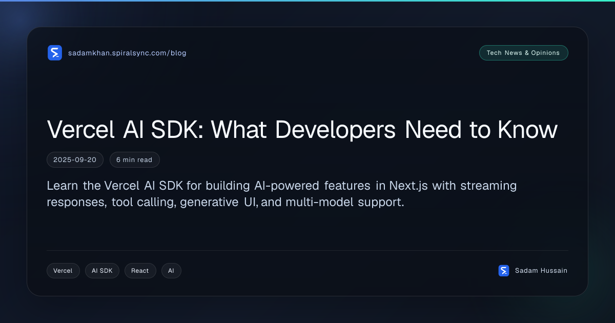Click the author logo next to Sadam Hussain
The height and width of the screenshot is (323, 615).
coord(504,271)
